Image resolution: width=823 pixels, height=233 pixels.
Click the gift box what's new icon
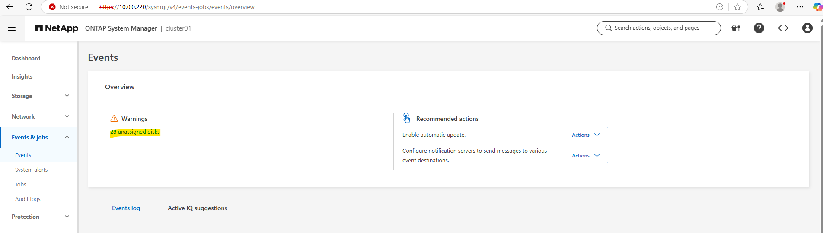coord(736,28)
